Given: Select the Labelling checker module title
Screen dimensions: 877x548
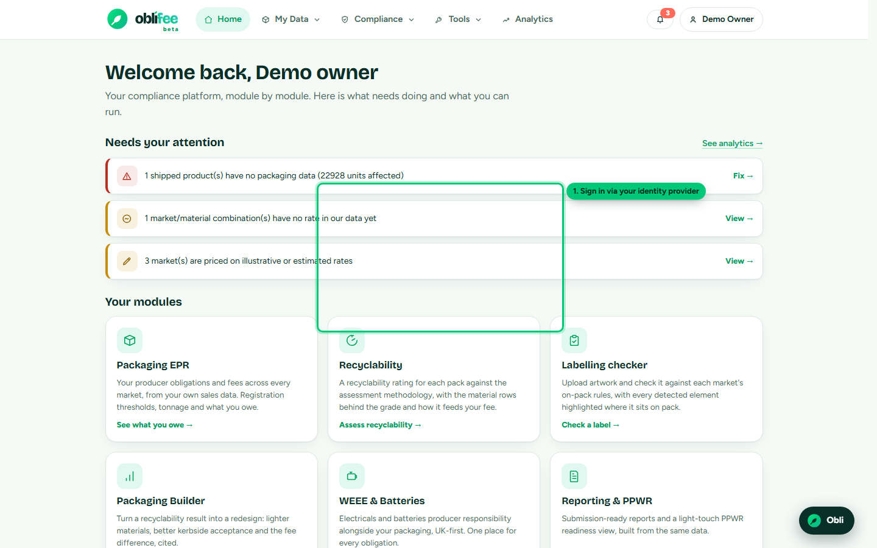Looking at the screenshot, I should coord(604,365).
